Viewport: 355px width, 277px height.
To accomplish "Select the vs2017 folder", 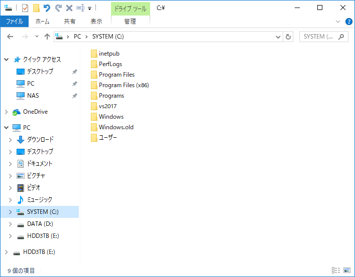I will (x=107, y=106).
